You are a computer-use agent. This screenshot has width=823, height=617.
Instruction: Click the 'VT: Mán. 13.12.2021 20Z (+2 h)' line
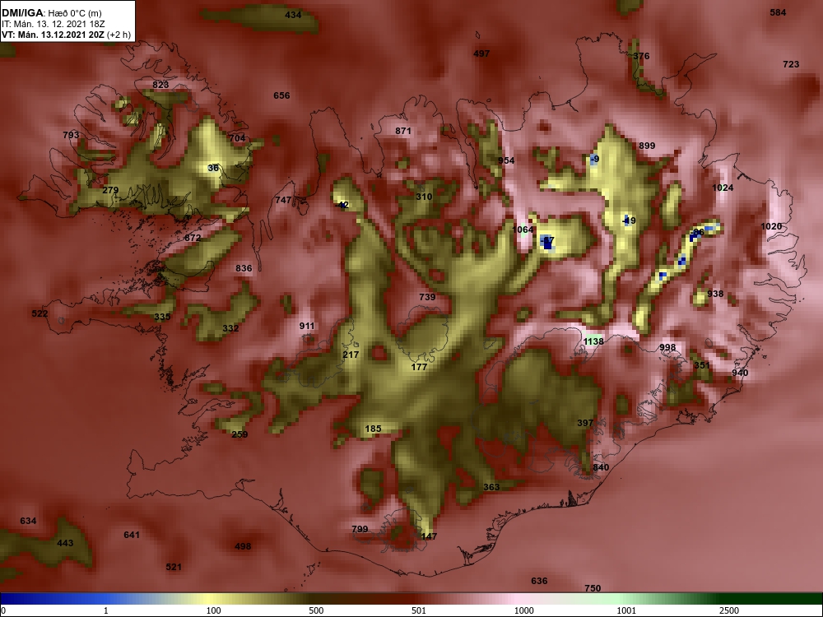tap(66, 35)
